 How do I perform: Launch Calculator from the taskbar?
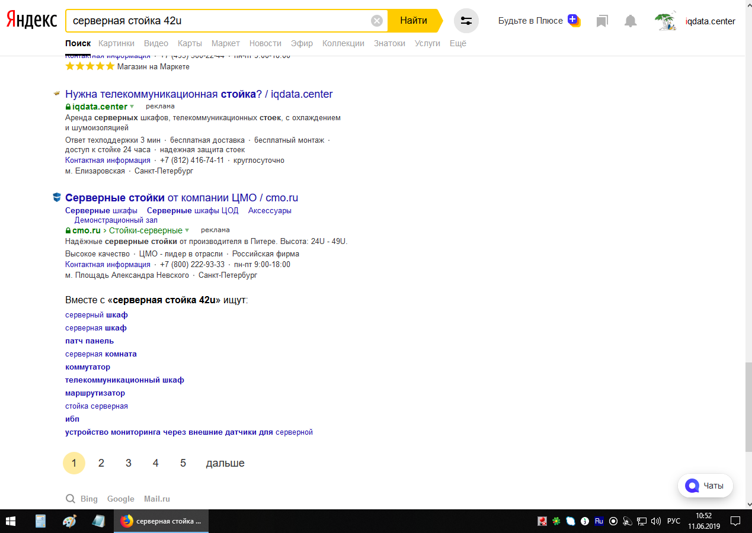[41, 521]
